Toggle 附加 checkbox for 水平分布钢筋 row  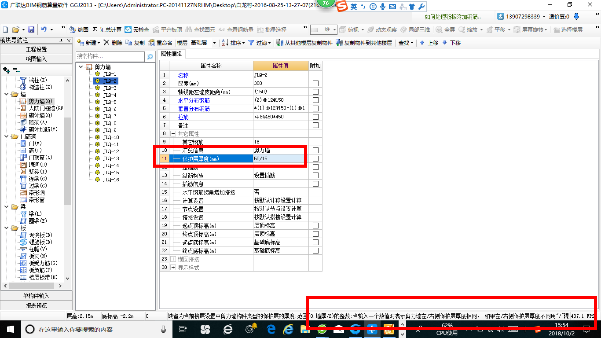315,100
